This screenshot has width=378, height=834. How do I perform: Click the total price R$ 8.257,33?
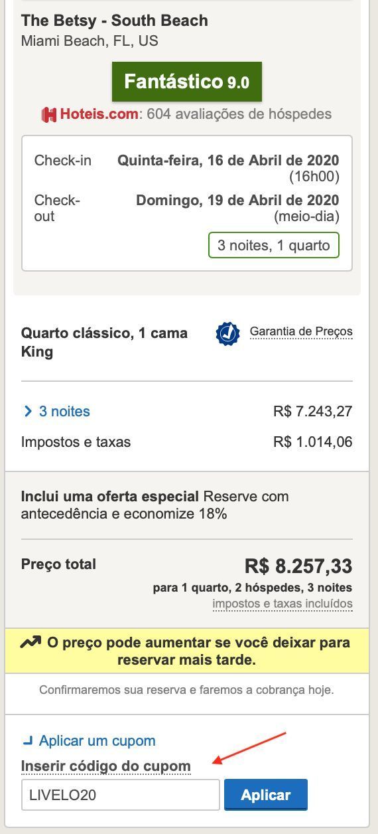pos(298,566)
